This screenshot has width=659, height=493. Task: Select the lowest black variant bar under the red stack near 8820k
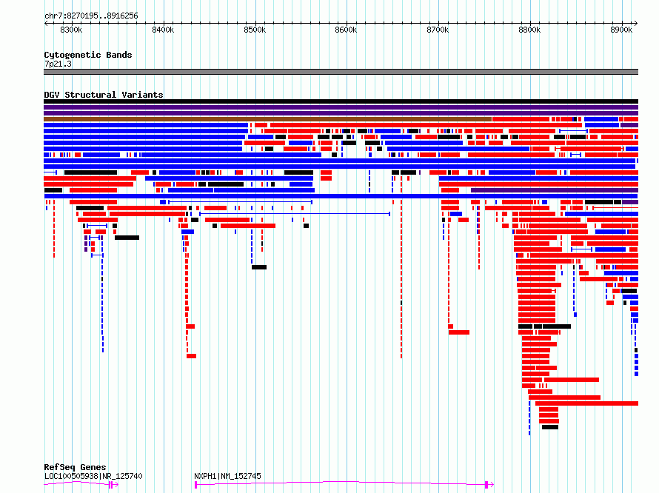pos(550,427)
